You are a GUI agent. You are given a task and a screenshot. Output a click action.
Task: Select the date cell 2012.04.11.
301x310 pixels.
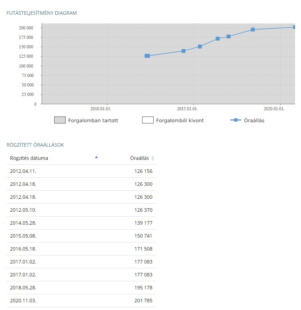click(23, 171)
